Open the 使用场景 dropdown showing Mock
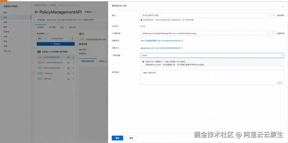The height and width of the screenshot is (143, 288). click(212, 55)
